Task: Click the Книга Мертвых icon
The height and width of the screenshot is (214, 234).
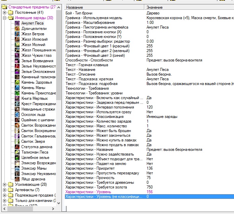Action: [17, 98]
